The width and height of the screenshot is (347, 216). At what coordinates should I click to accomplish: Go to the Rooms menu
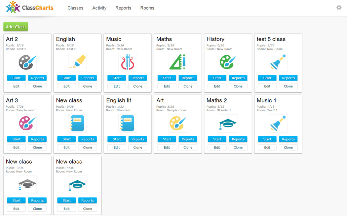pos(147,8)
